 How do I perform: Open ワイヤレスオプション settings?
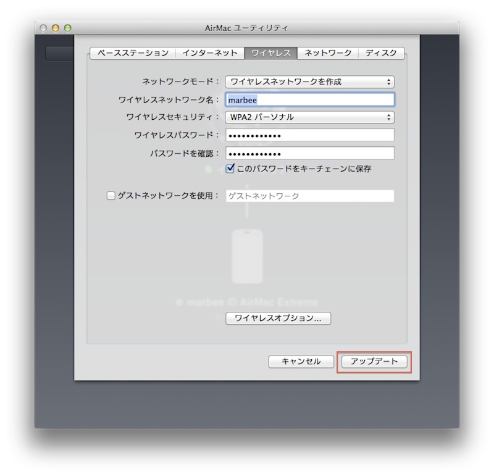pyautogui.click(x=278, y=319)
